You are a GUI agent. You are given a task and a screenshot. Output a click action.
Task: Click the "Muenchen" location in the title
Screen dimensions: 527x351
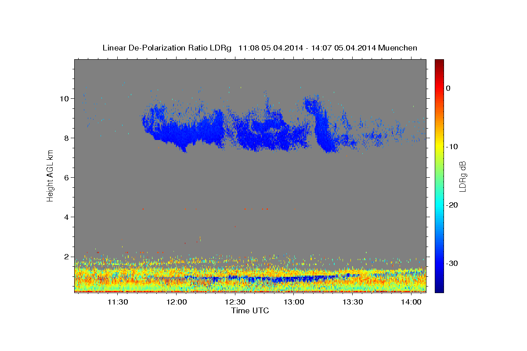click(x=398, y=48)
